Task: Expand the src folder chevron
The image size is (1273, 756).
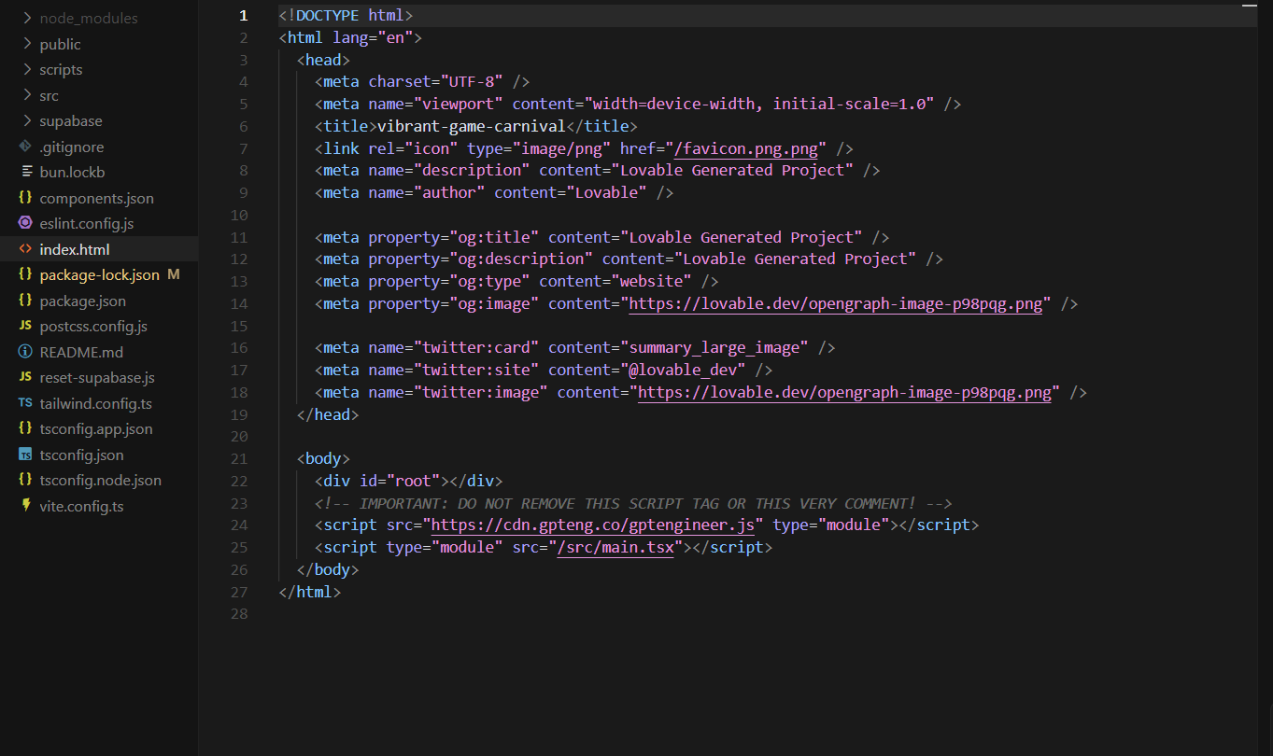Action: 25,95
